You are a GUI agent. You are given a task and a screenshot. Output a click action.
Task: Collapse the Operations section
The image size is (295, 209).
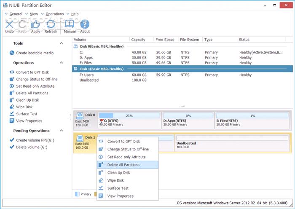(x=62, y=62)
